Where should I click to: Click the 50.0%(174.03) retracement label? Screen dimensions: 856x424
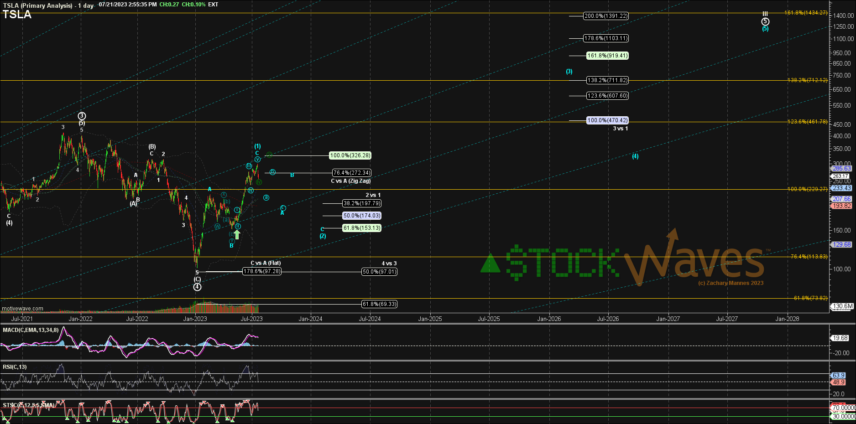point(362,216)
